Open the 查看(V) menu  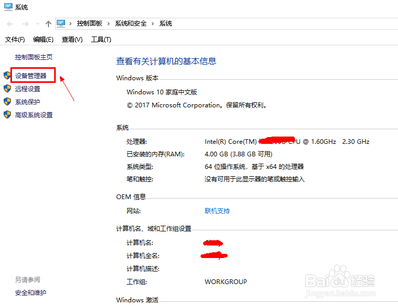point(72,40)
